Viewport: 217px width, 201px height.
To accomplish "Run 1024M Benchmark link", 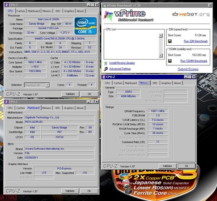I will (x=194, y=61).
